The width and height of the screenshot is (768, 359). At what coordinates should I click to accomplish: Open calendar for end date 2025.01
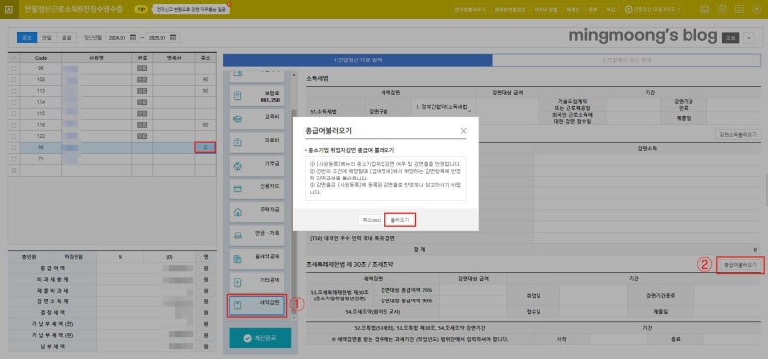point(173,37)
